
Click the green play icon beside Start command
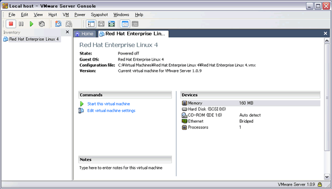(x=82, y=104)
